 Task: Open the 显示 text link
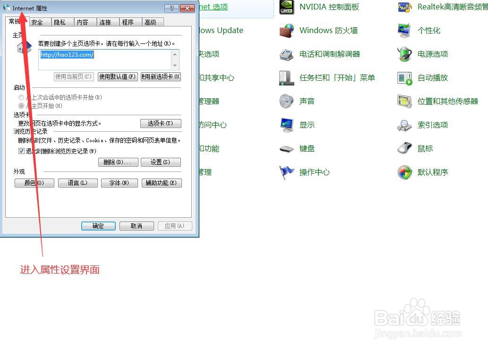click(307, 125)
